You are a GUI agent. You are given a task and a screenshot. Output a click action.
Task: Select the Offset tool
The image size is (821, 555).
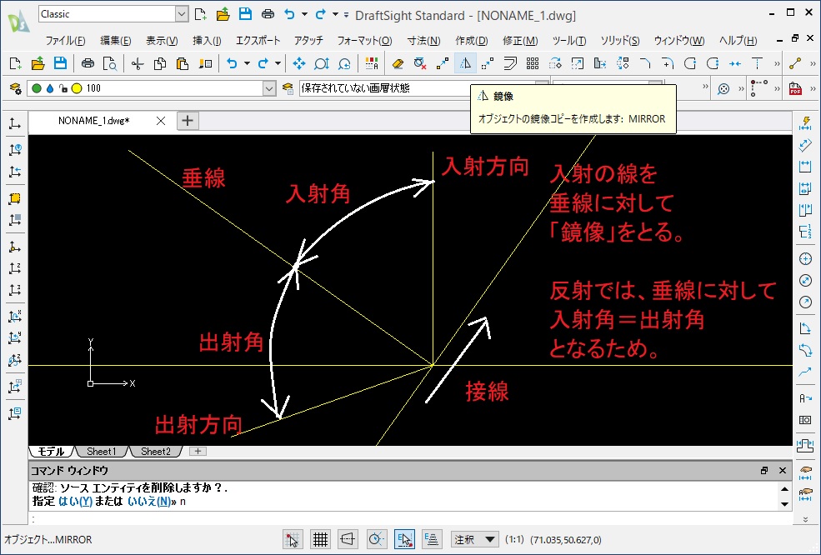(x=510, y=64)
